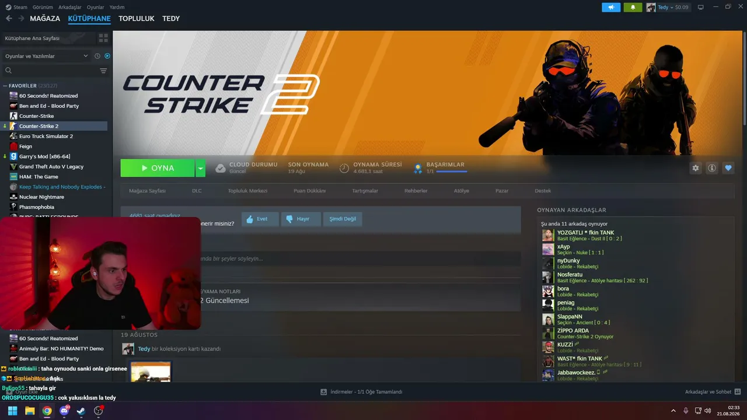
Task: Click friend YOZGATLI * fkin TANK
Action: 585,233
